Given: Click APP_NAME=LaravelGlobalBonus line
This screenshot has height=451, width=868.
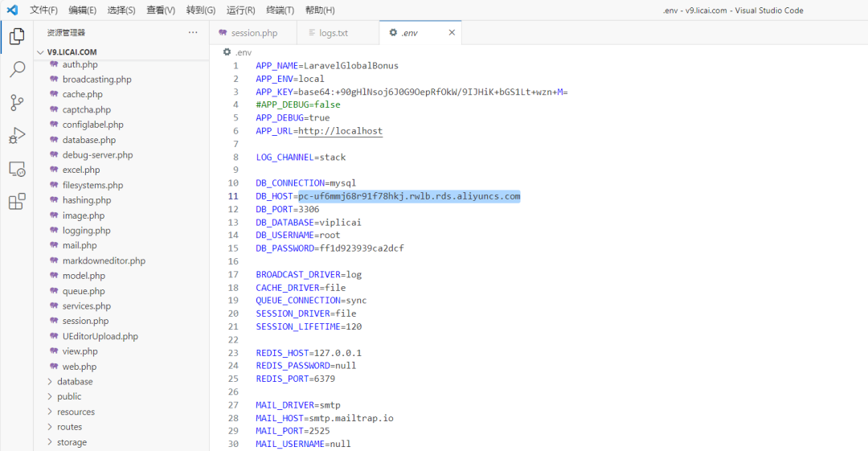Looking at the screenshot, I should tap(327, 65).
